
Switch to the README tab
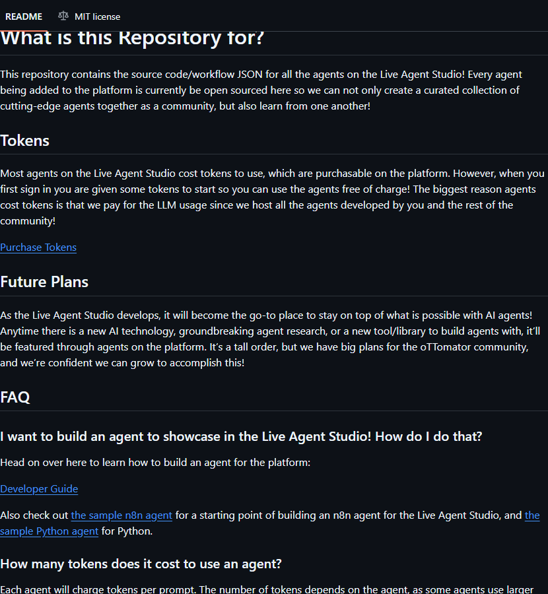click(24, 16)
